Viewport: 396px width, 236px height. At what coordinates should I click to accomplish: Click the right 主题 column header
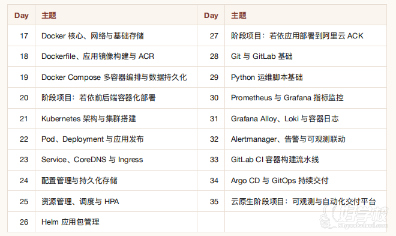239,16
